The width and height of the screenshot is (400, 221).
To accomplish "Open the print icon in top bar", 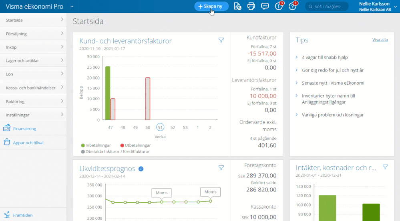I will [251, 6].
